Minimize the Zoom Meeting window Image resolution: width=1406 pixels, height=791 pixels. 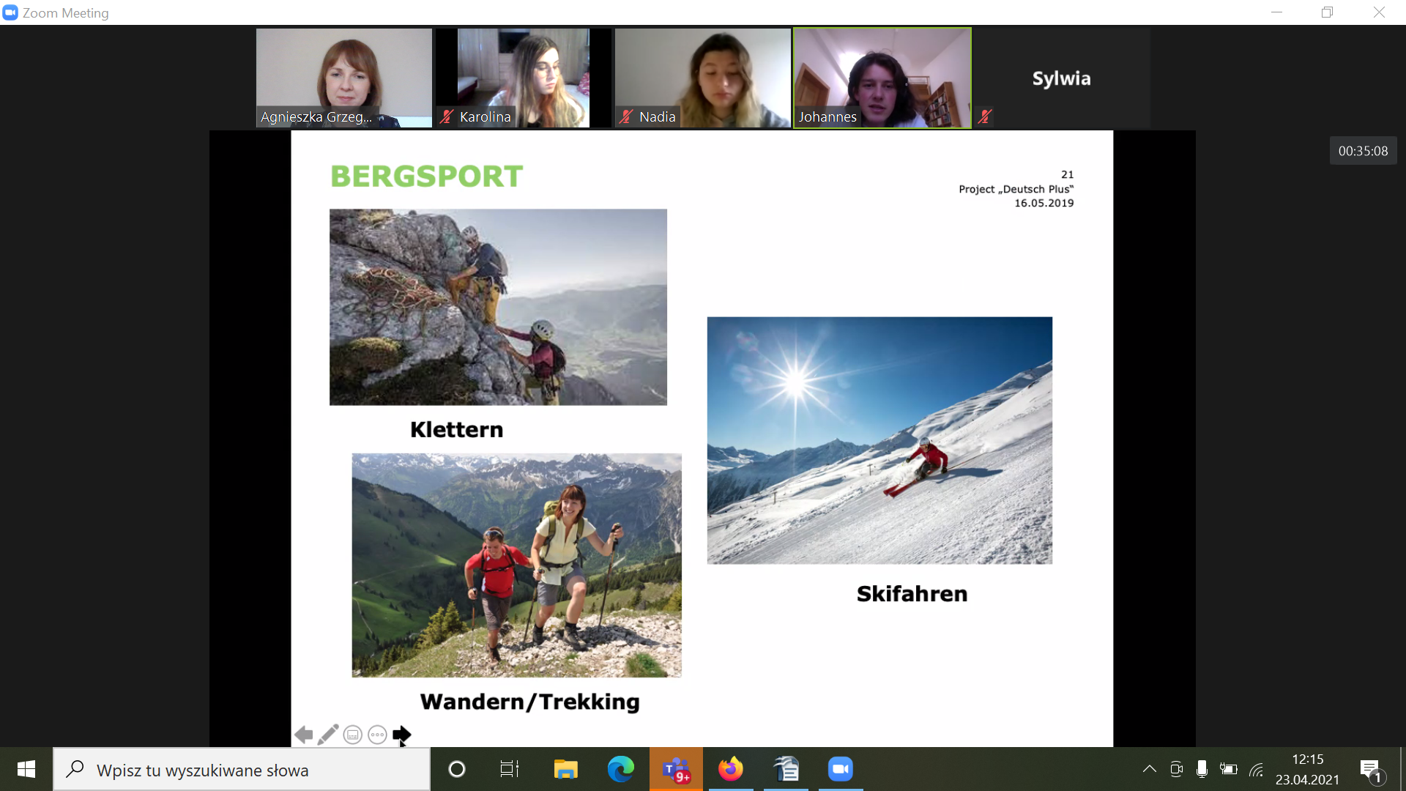pos(1276,12)
